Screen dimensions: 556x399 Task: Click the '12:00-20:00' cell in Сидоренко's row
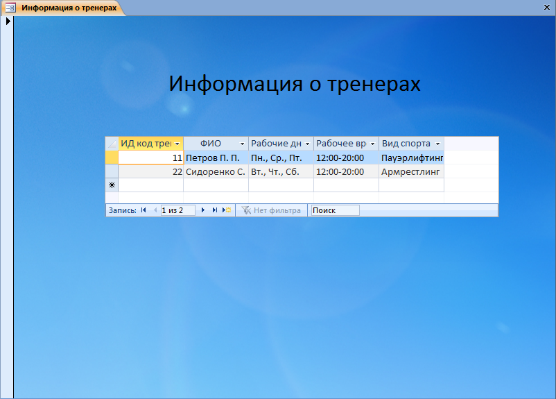point(347,172)
